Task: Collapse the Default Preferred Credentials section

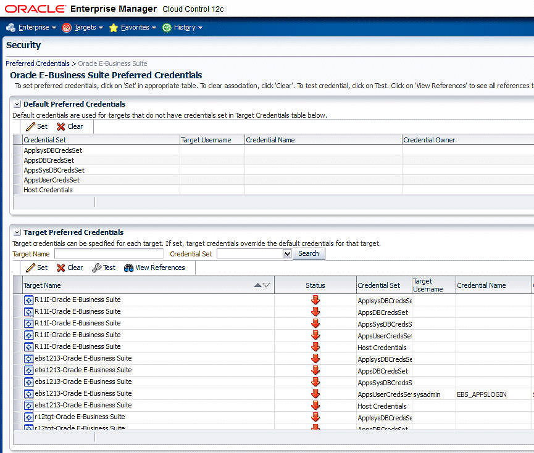Action: click(x=17, y=104)
